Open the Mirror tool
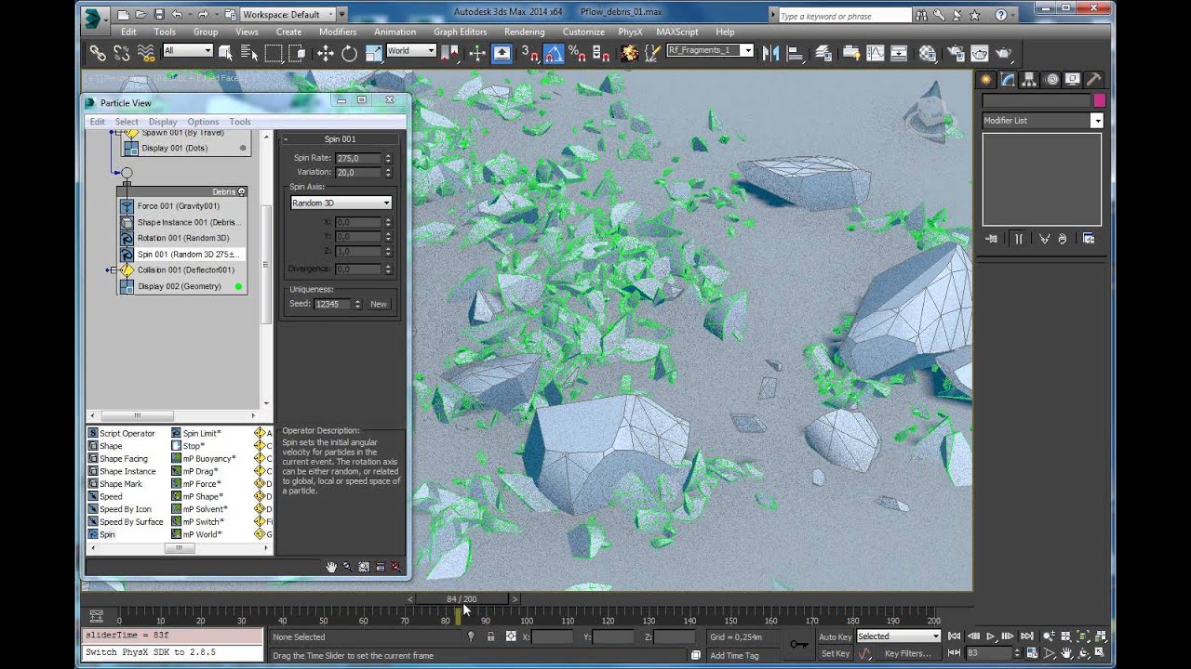Viewport: 1191px width, 669px height. coord(770,53)
